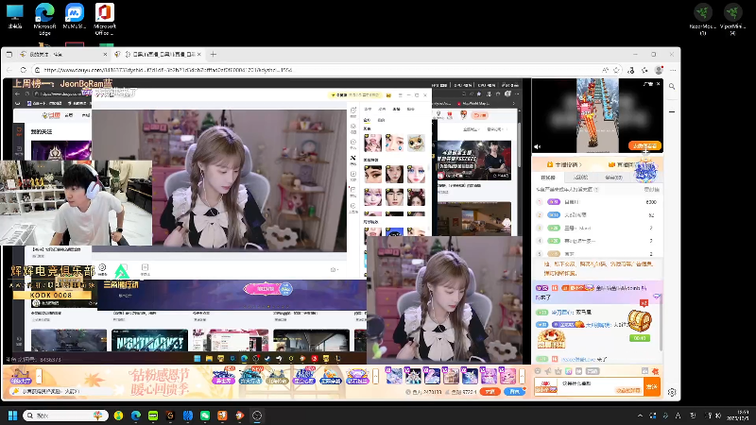
Task: Expand the left activity panel arrow
Action: pyautogui.click(x=39, y=376)
